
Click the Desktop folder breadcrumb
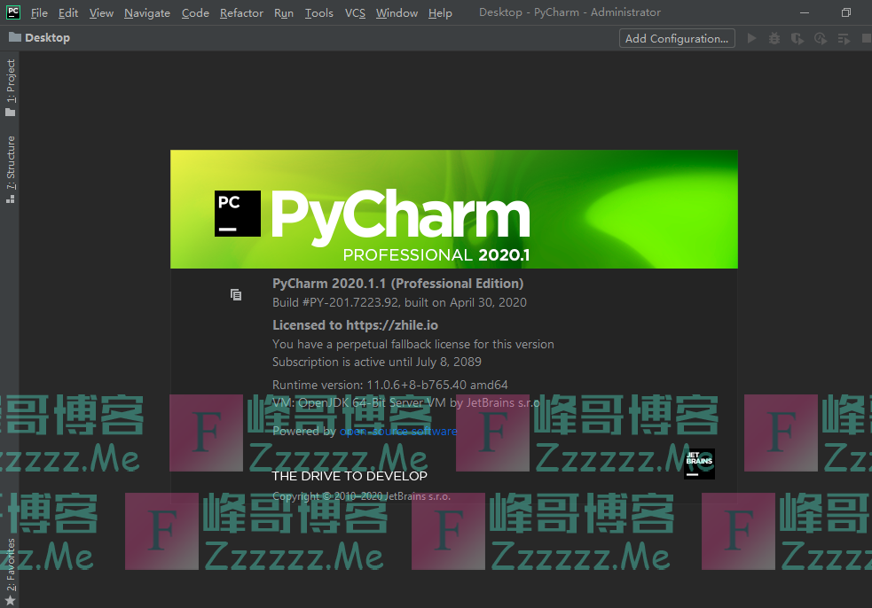39,38
